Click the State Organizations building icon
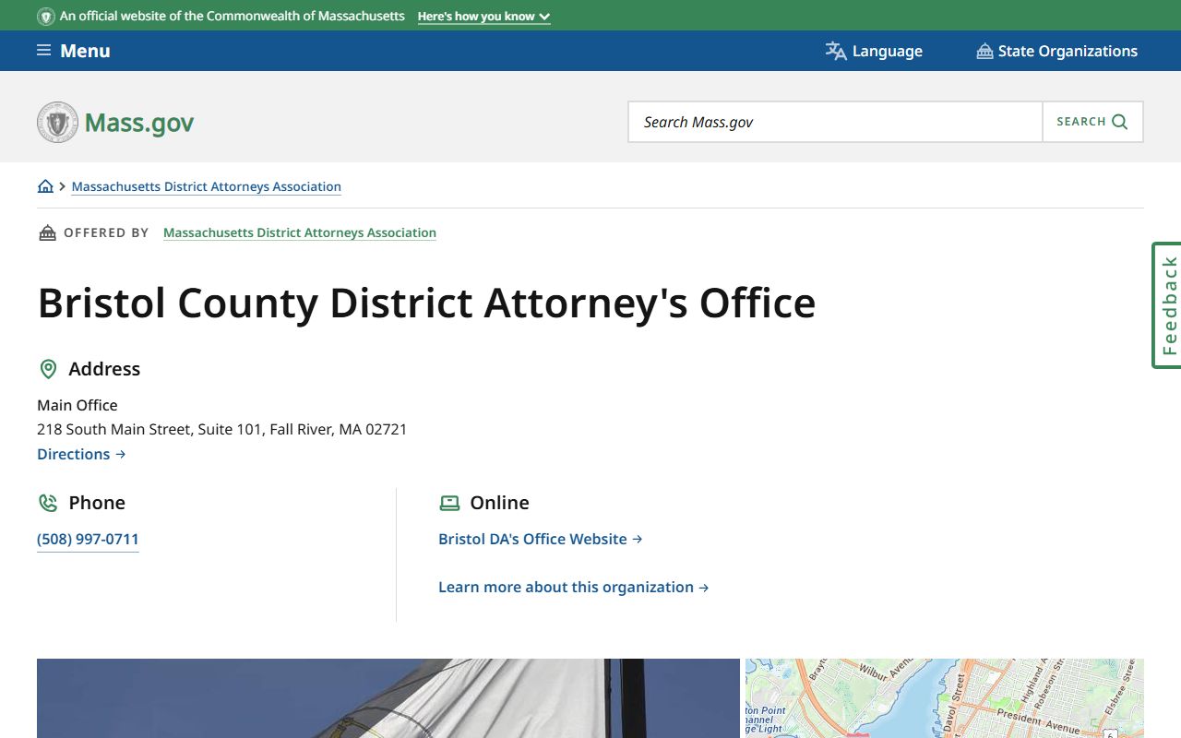1181x738 pixels. coord(984,52)
